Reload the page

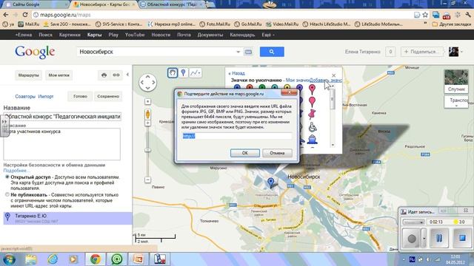pyautogui.click(x=25, y=15)
